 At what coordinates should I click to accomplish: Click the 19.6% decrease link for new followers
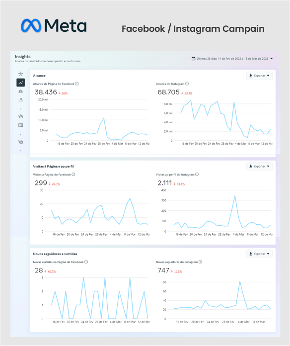[178, 271]
